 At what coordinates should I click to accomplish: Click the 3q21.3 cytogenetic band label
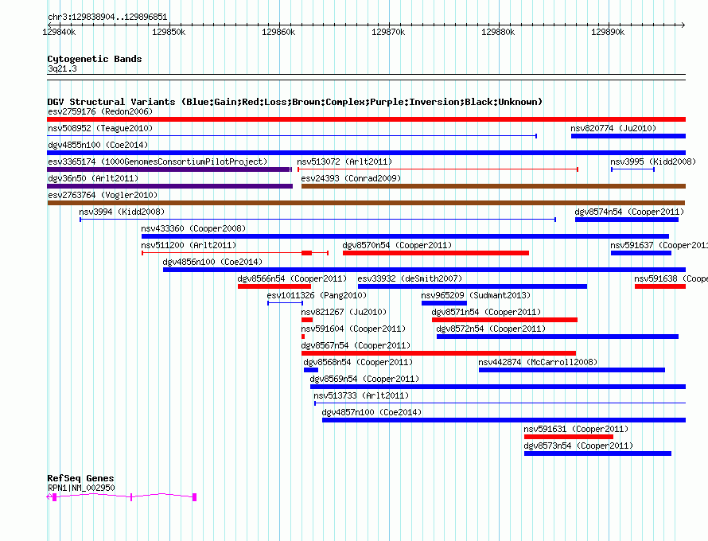click(62, 68)
